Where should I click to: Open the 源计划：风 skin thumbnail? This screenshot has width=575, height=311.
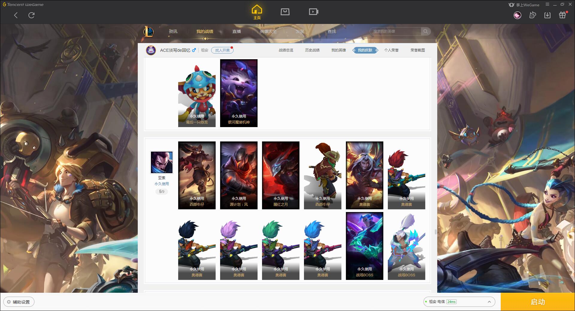(x=239, y=175)
